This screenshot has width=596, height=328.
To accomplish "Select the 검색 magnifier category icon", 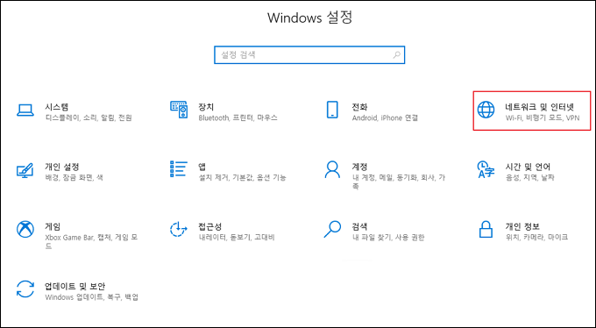I will click(x=332, y=229).
